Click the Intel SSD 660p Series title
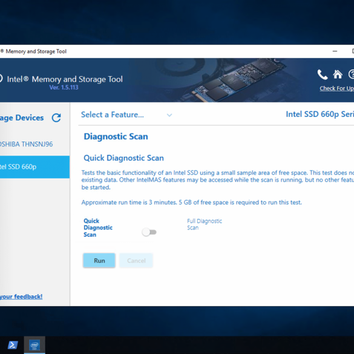Screen dimensions: 354x354 tap(320, 114)
